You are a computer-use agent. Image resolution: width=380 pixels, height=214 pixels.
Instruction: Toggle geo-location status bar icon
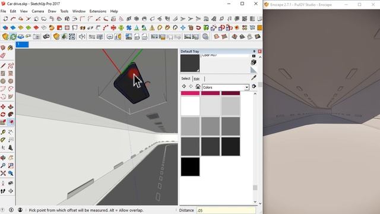tap(11, 210)
